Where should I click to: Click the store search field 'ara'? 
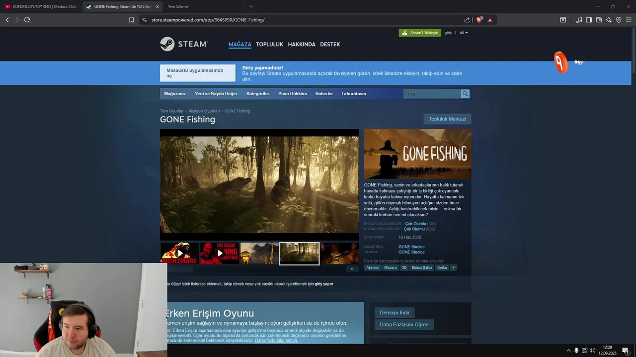[432, 94]
